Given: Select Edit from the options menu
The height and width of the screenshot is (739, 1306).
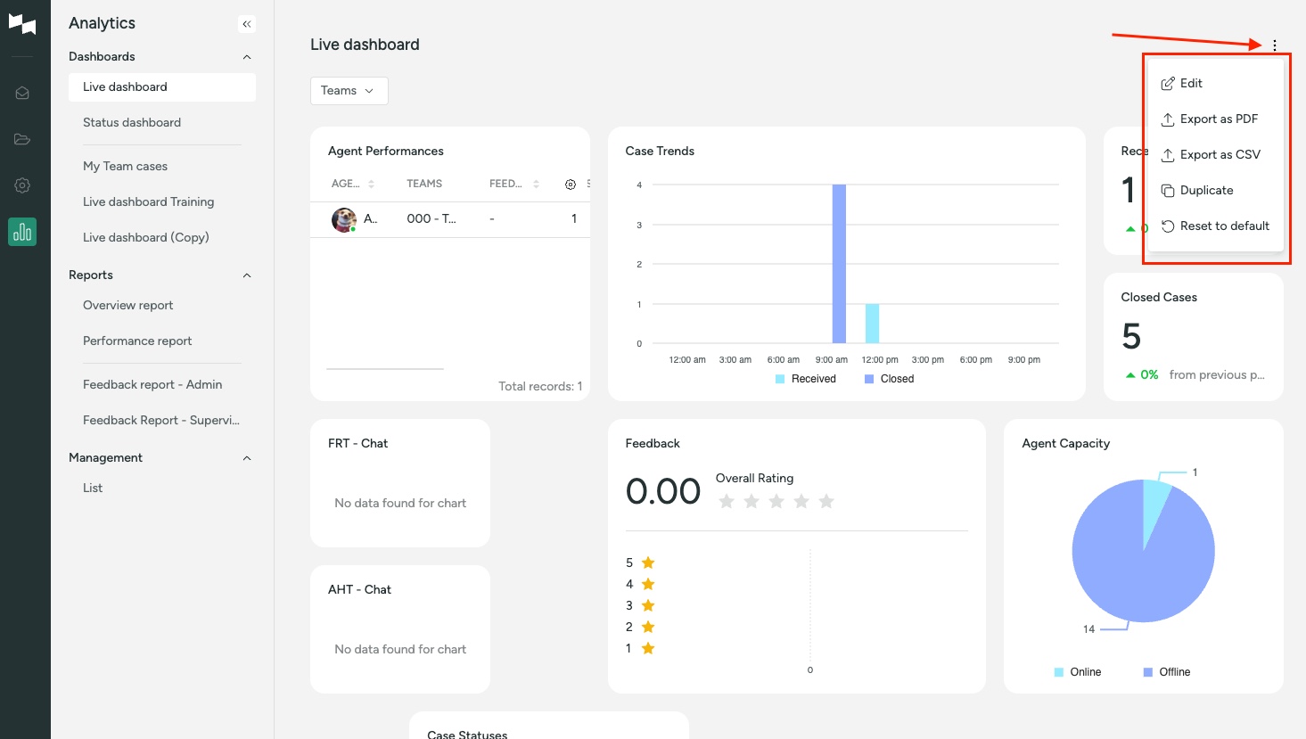Looking at the screenshot, I should pos(1216,84).
